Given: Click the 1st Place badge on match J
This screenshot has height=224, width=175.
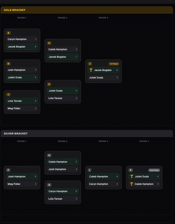Looking at the screenshot, I should pyautogui.click(x=113, y=64).
